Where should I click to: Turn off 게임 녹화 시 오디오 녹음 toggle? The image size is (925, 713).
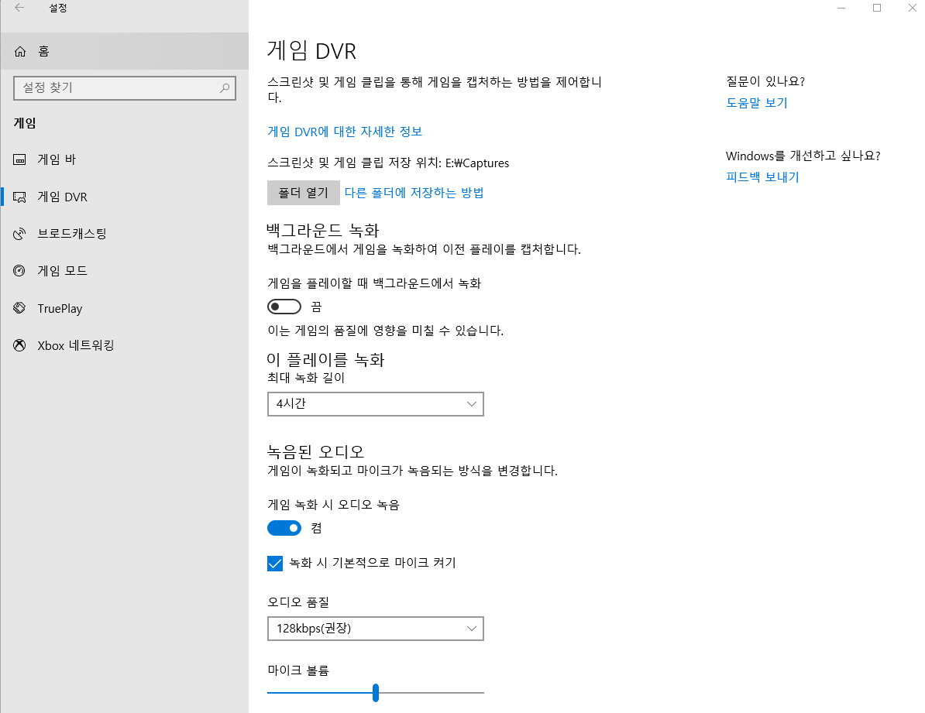(284, 528)
